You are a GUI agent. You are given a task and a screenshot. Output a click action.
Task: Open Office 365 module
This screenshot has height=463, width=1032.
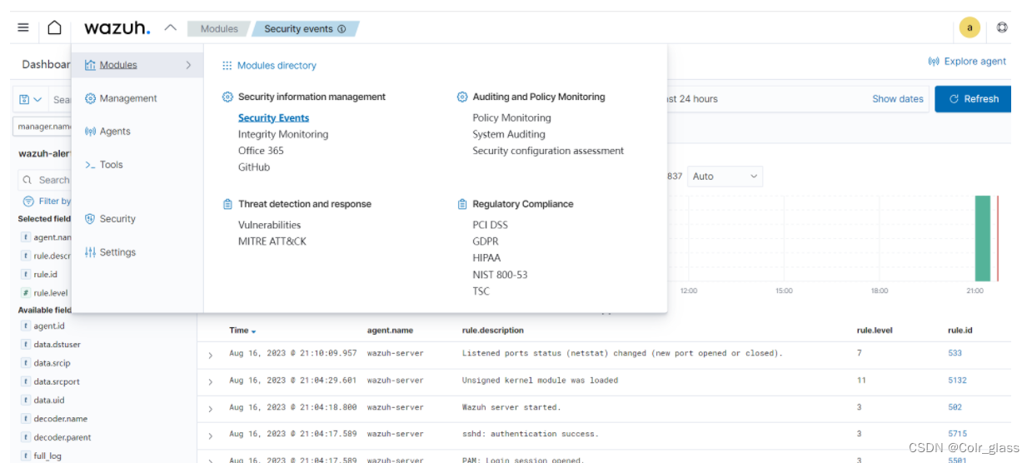(261, 151)
